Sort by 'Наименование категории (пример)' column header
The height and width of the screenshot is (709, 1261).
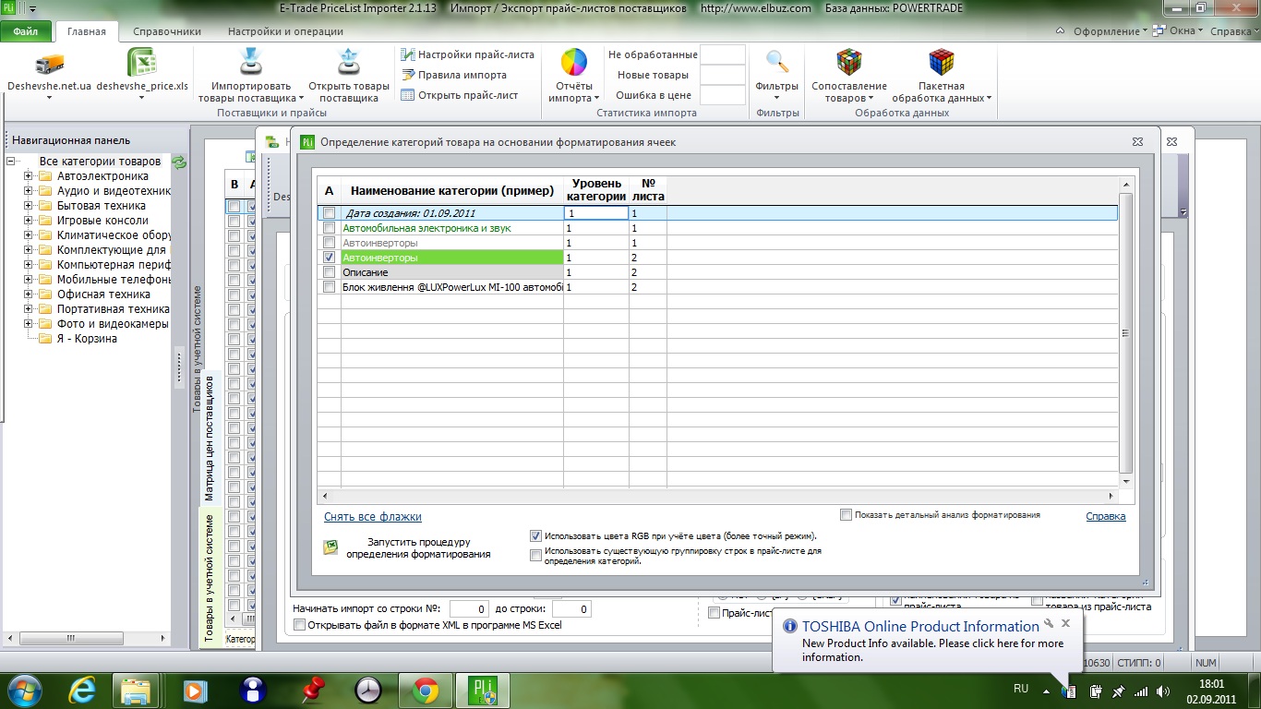point(452,191)
